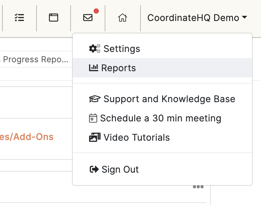Open the mail envelope inbox icon
This screenshot has width=261, height=205.
pos(88,18)
